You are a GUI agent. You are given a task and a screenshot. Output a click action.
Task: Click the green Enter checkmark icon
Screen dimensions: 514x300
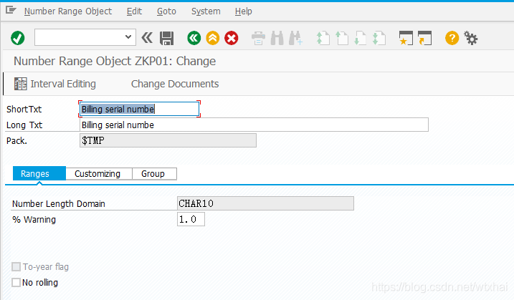click(18, 38)
